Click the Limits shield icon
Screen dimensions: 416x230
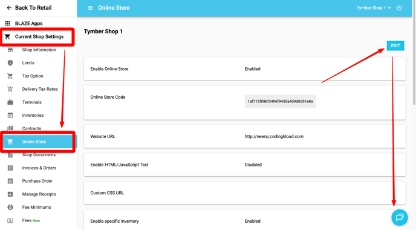pyautogui.click(x=10, y=63)
